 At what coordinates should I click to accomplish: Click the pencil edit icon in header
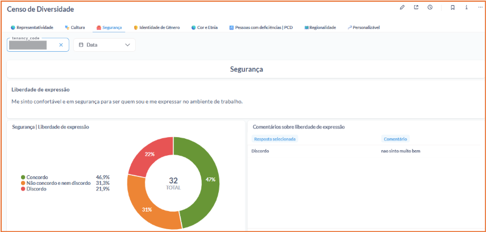[402, 7]
